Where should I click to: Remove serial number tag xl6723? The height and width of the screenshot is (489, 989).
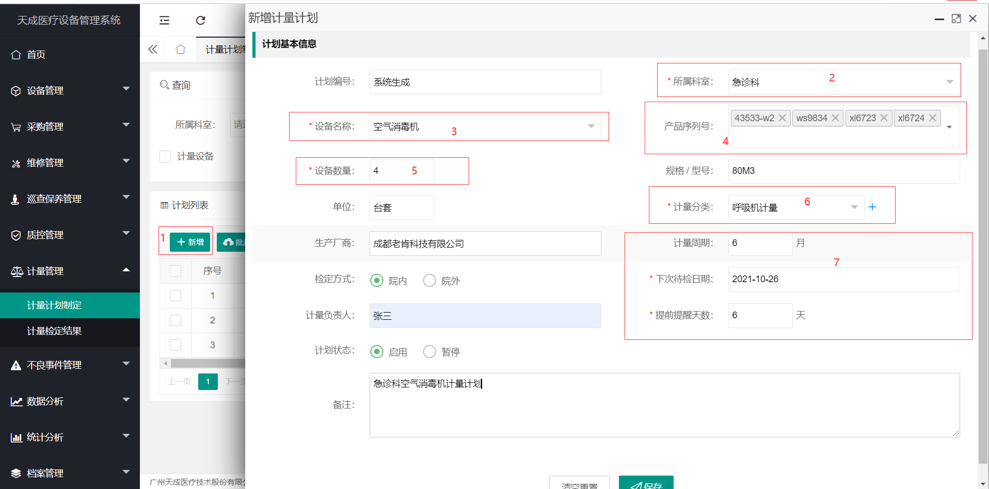(x=884, y=118)
